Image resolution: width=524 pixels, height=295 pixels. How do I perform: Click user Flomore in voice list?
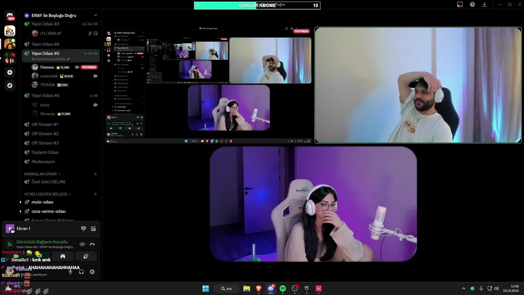click(65, 67)
